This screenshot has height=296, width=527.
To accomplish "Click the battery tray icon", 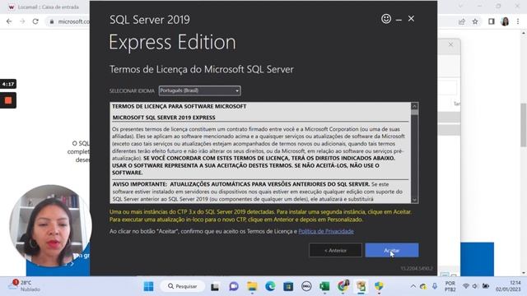I will (486, 286).
